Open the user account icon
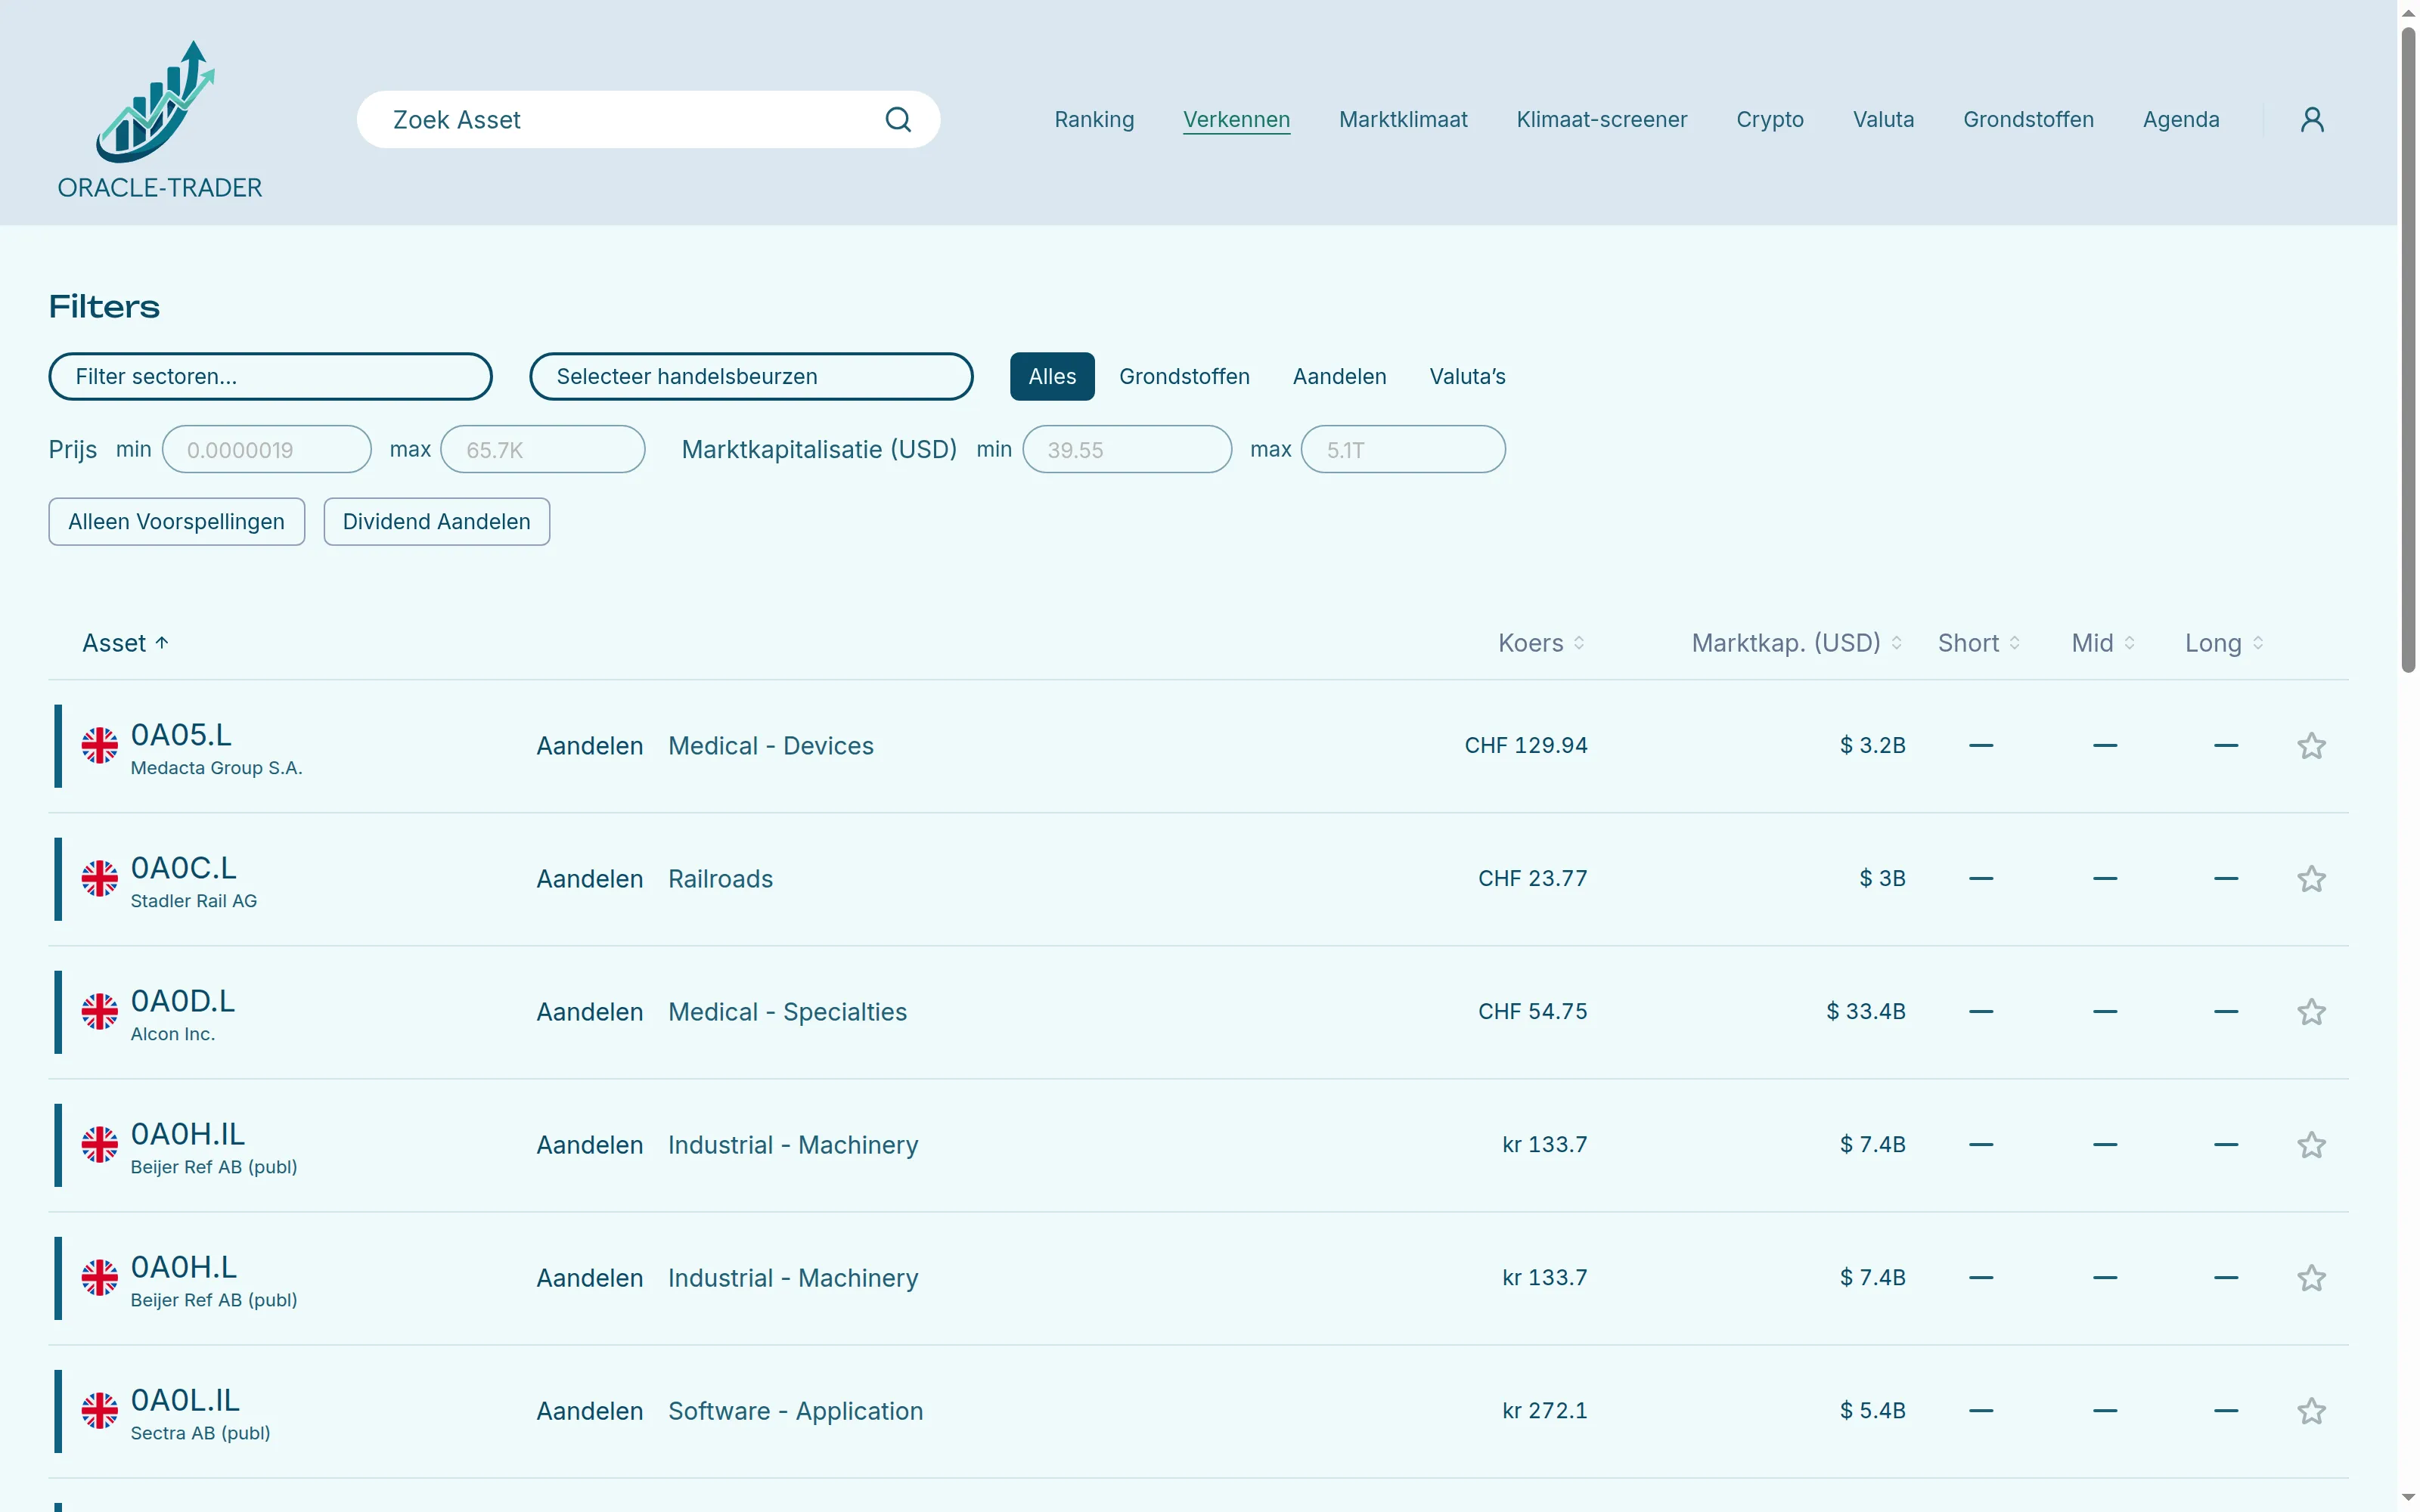Screen dimensions: 2420x1512 tap(2312, 120)
